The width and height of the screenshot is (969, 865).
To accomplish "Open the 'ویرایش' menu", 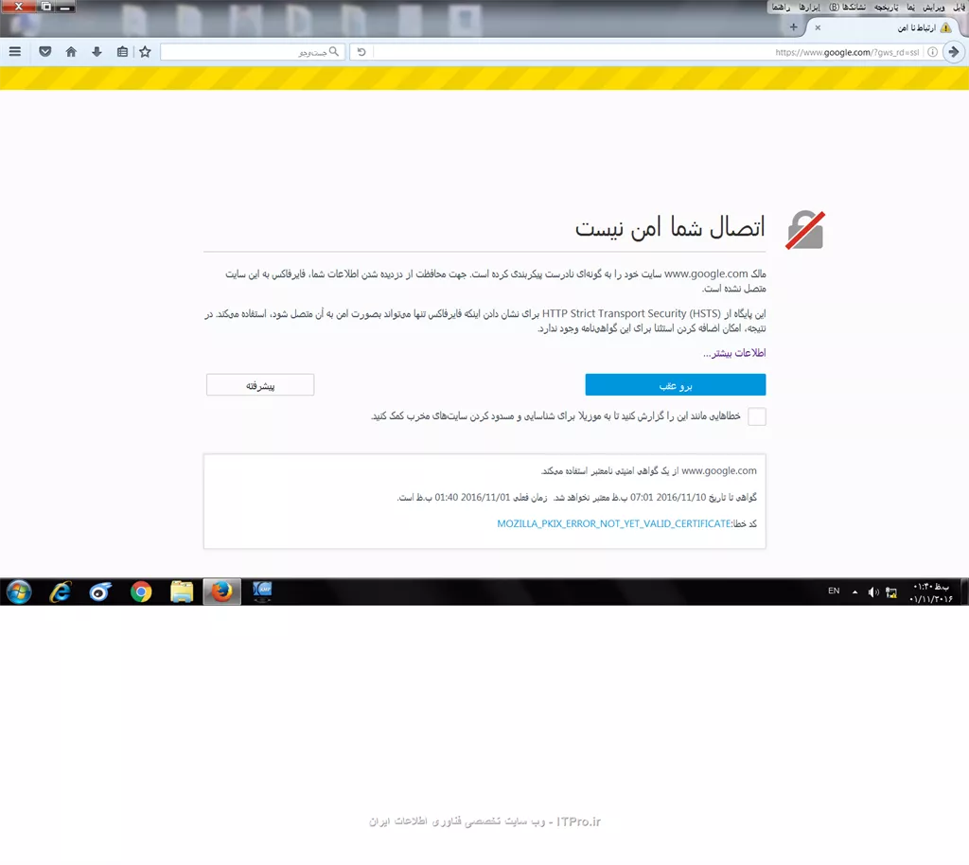I will tap(934, 7).
